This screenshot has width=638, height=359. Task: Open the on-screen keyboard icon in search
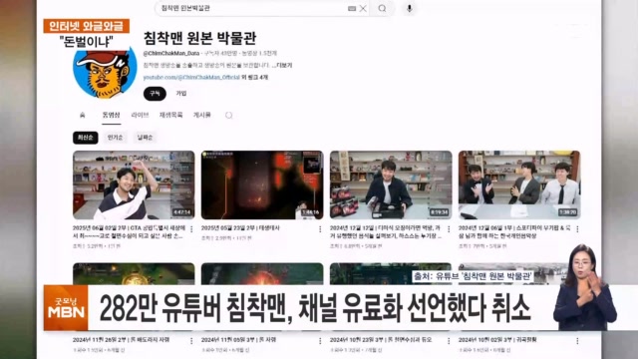(x=352, y=9)
